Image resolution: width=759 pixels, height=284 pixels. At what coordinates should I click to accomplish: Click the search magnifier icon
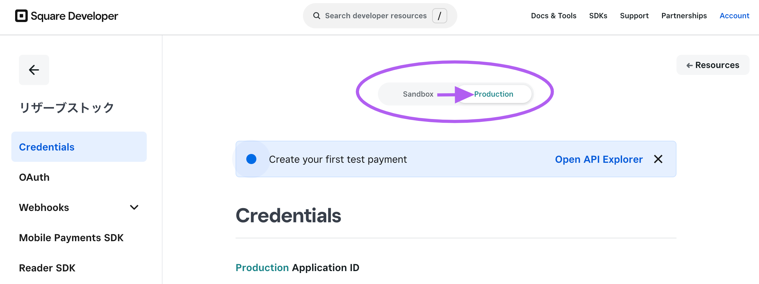click(x=317, y=16)
